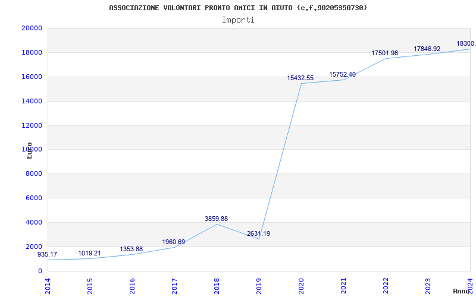Viewport: 476px width, 297px height.
Task: Click the 2024 x-axis year label
Action: (470, 286)
